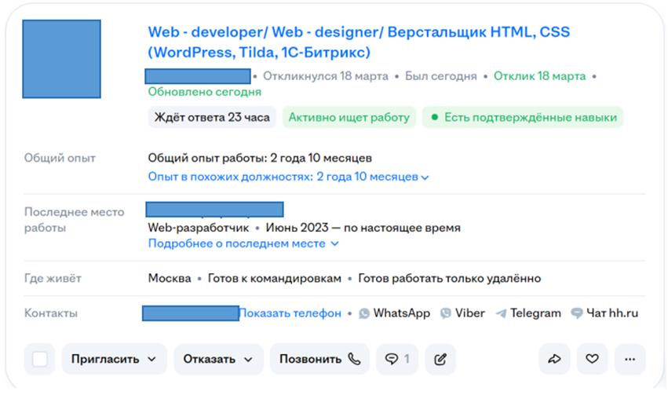Expand Подробнее о последнем месте

click(x=243, y=243)
